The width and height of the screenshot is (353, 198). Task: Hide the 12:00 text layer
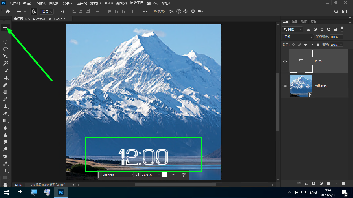pyautogui.click(x=285, y=61)
